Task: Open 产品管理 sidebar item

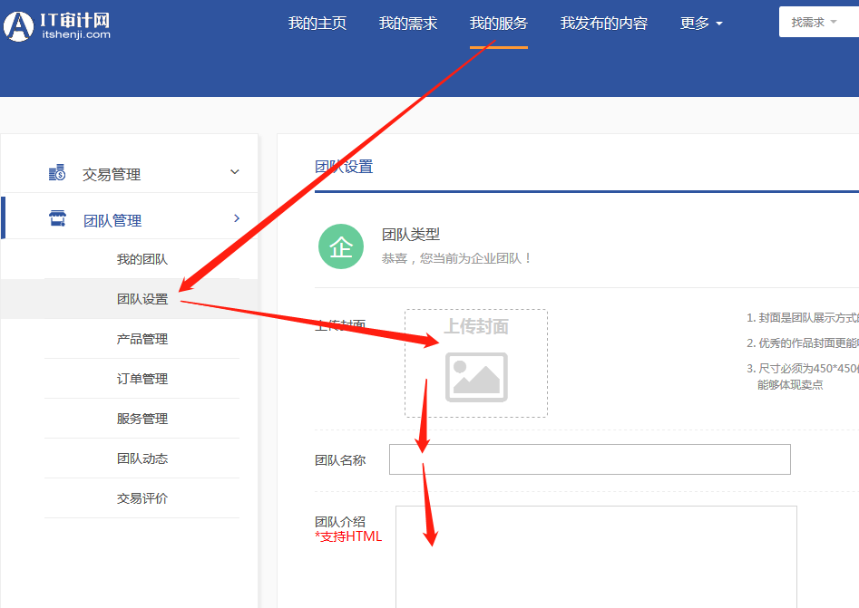Action: coord(142,339)
